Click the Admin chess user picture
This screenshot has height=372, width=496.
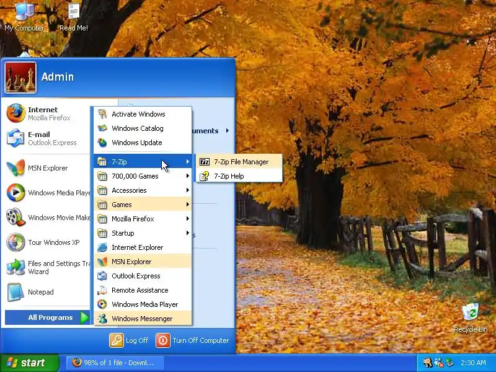click(20, 77)
